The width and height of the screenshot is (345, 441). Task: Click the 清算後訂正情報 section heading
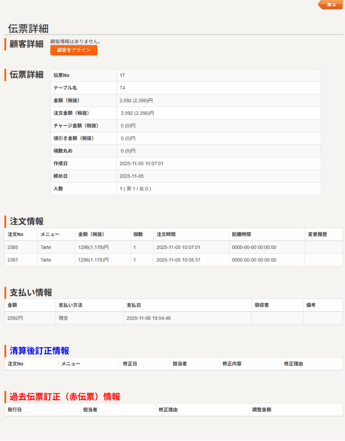pyautogui.click(x=39, y=351)
